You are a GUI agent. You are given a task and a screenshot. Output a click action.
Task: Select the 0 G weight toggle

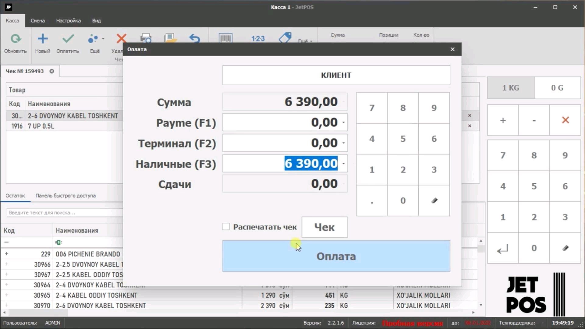(557, 88)
